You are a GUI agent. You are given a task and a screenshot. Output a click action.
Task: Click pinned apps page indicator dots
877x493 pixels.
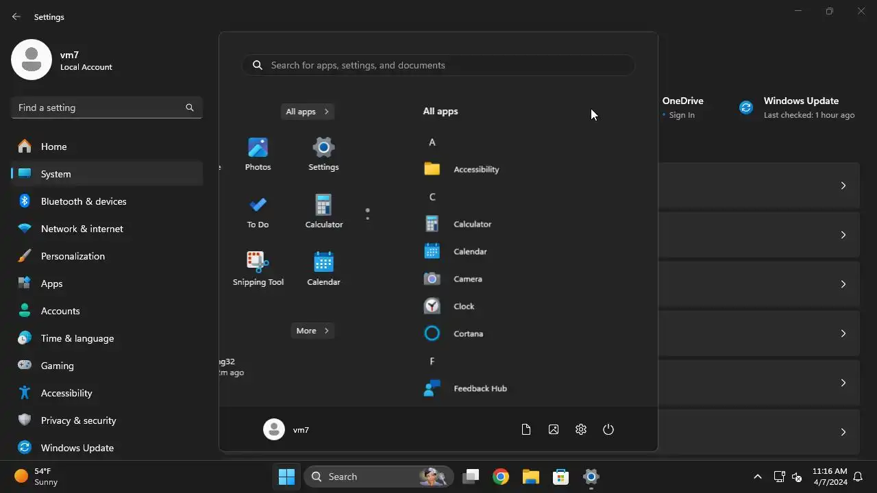point(367,214)
